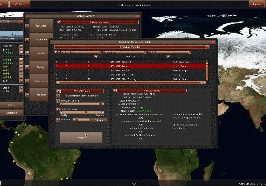Screen dimensions: 266x186
Task: Select the VENT Jordan station wagon row
Action: point(131,70)
